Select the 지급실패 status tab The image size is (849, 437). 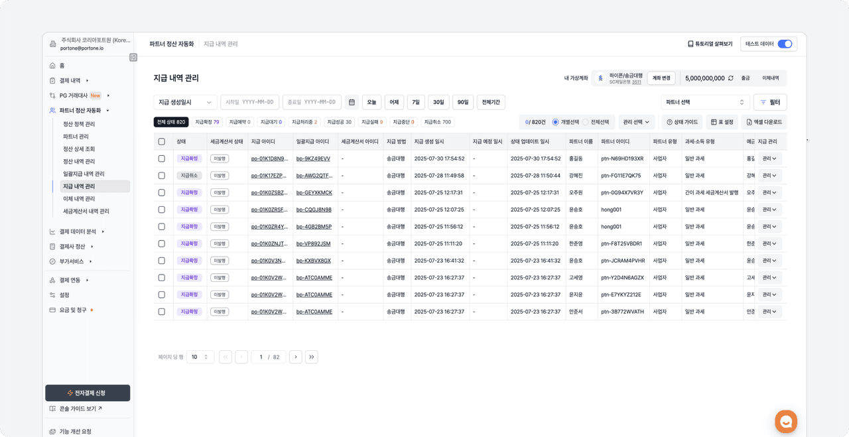point(372,122)
